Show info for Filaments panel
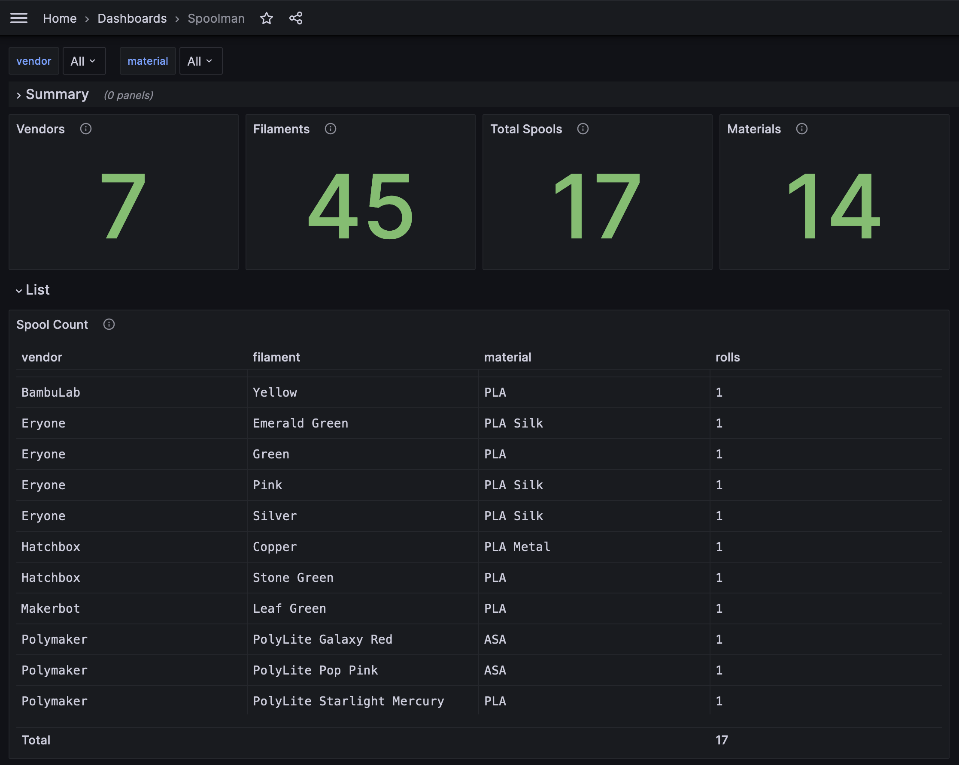Image resolution: width=959 pixels, height=765 pixels. point(331,129)
